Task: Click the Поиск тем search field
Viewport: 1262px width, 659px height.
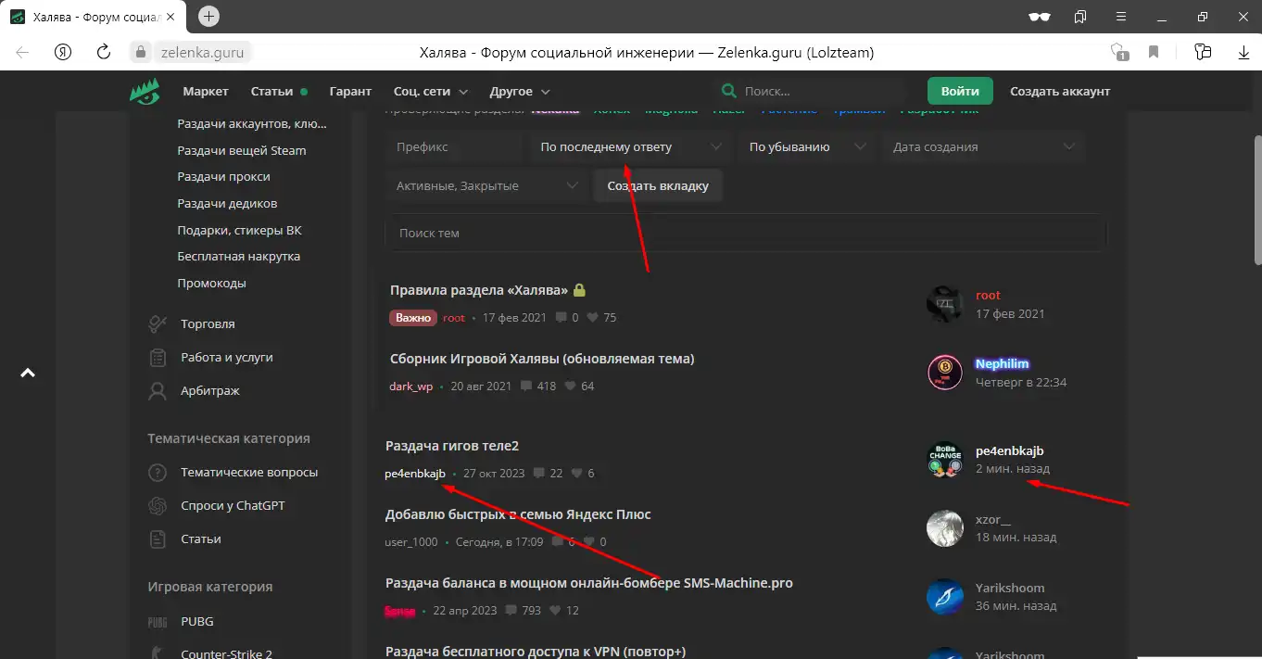Action: click(746, 233)
